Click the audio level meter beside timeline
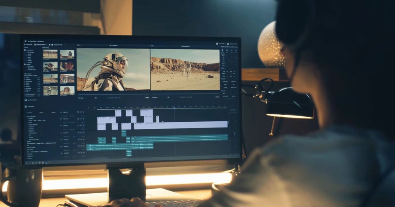 (233, 132)
